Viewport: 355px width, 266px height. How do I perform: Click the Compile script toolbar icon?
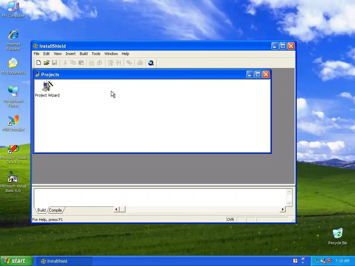click(111, 63)
